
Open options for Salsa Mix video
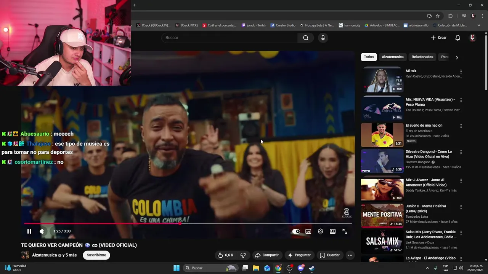click(x=461, y=233)
